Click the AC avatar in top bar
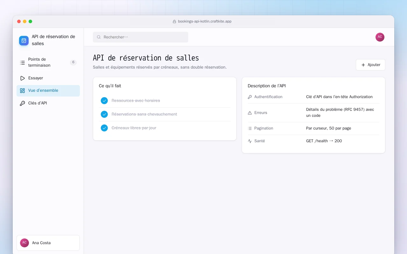 click(x=380, y=37)
